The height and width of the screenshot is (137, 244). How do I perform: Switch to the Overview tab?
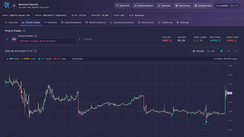(x=12, y=23)
